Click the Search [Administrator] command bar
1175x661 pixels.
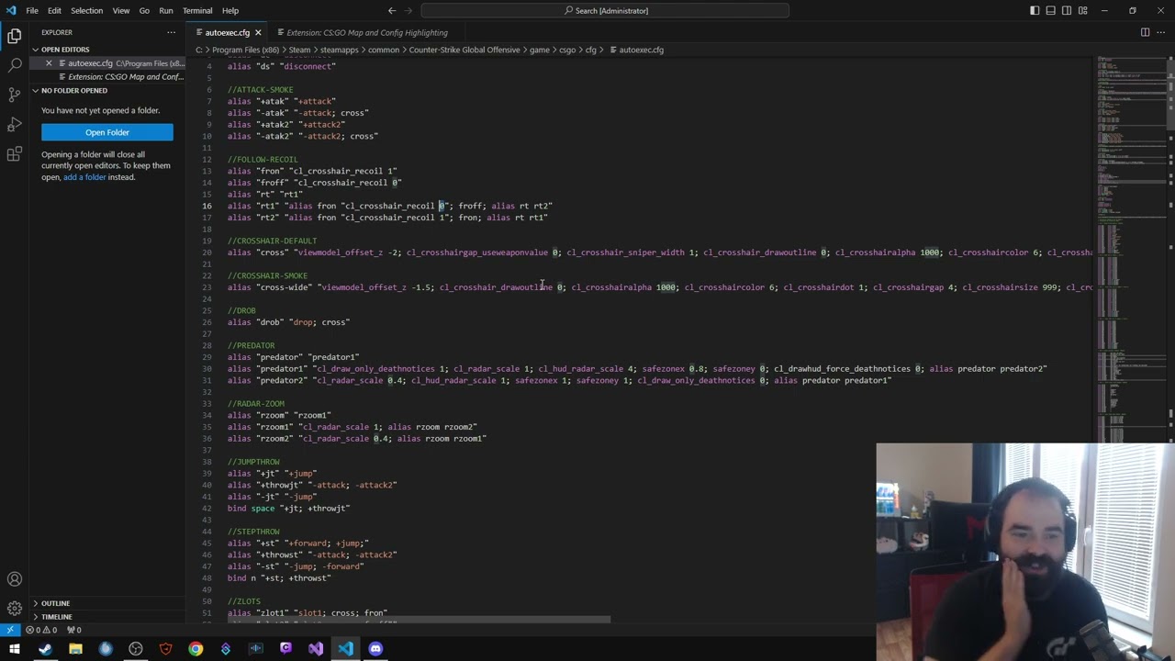[x=605, y=11]
